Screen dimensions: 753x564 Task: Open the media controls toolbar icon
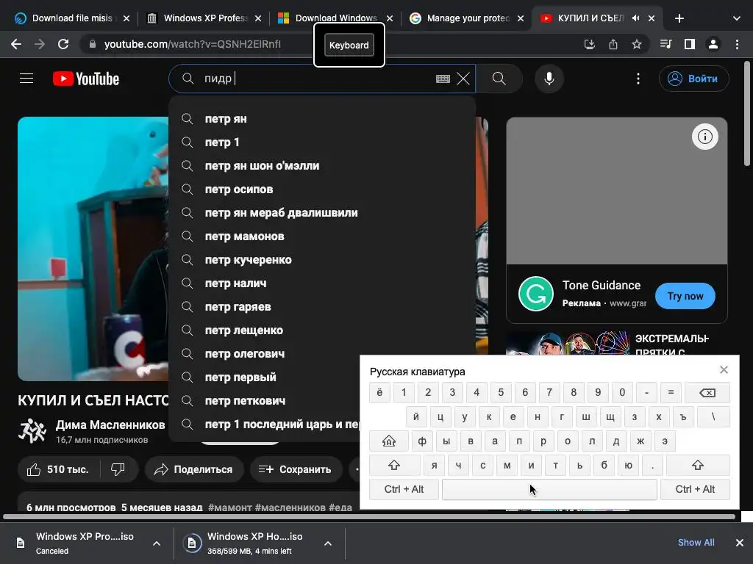pos(665,44)
